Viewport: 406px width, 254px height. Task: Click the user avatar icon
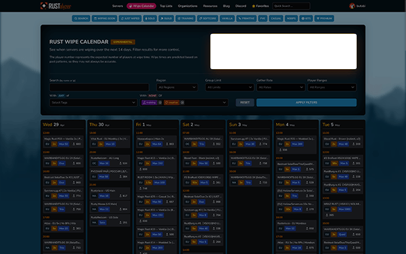[352, 6]
